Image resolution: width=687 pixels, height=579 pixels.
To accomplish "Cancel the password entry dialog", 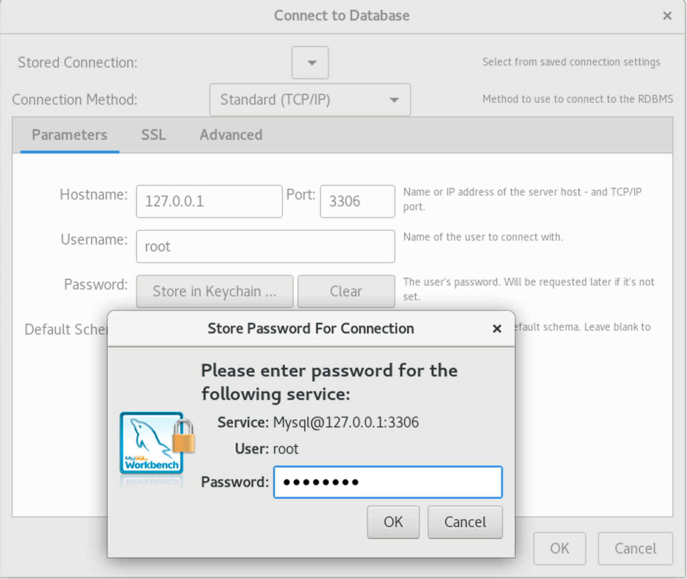I will coord(465,522).
